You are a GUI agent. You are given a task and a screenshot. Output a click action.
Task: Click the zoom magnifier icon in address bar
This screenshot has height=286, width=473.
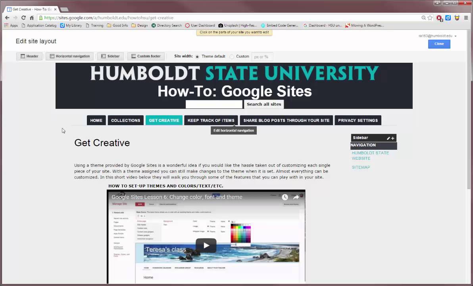point(423,18)
